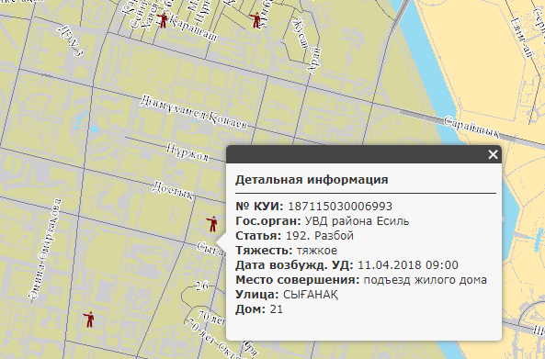Viewport: 545px width, 359px height.
Task: Click the robbery marker near Қарашаш street
Action: pyautogui.click(x=162, y=20)
